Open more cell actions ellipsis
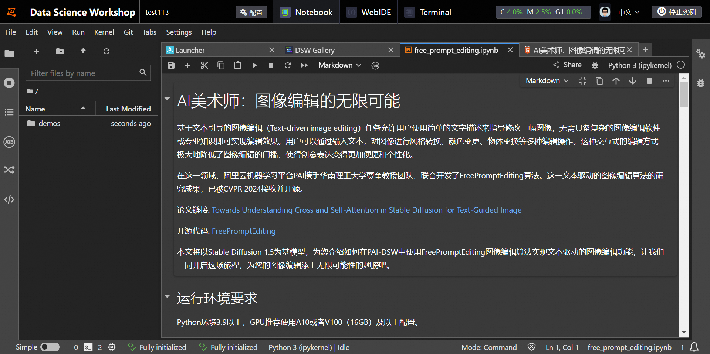Viewport: 710px width, 354px height. point(666,81)
